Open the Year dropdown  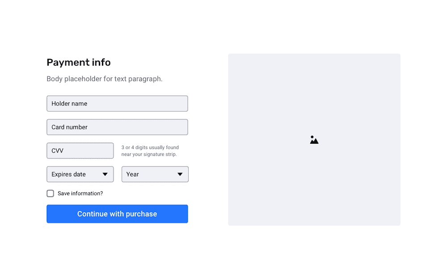pyautogui.click(x=155, y=174)
